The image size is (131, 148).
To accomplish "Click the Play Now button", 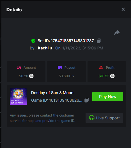I will [x=108, y=97].
